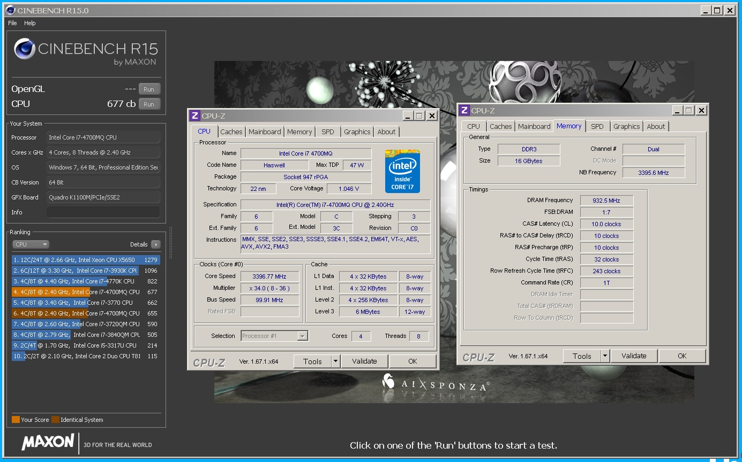Click the processor Name field Intel Core i7 4700MQ
Screen dimensions: 742x462
[x=306, y=153]
